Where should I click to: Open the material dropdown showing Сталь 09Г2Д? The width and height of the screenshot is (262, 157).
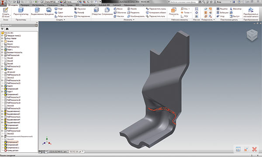click(52, 2)
